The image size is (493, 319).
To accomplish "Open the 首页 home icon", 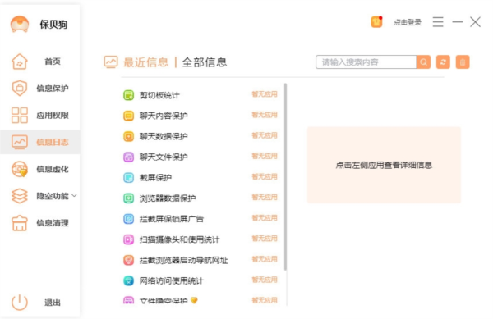I will (20, 62).
